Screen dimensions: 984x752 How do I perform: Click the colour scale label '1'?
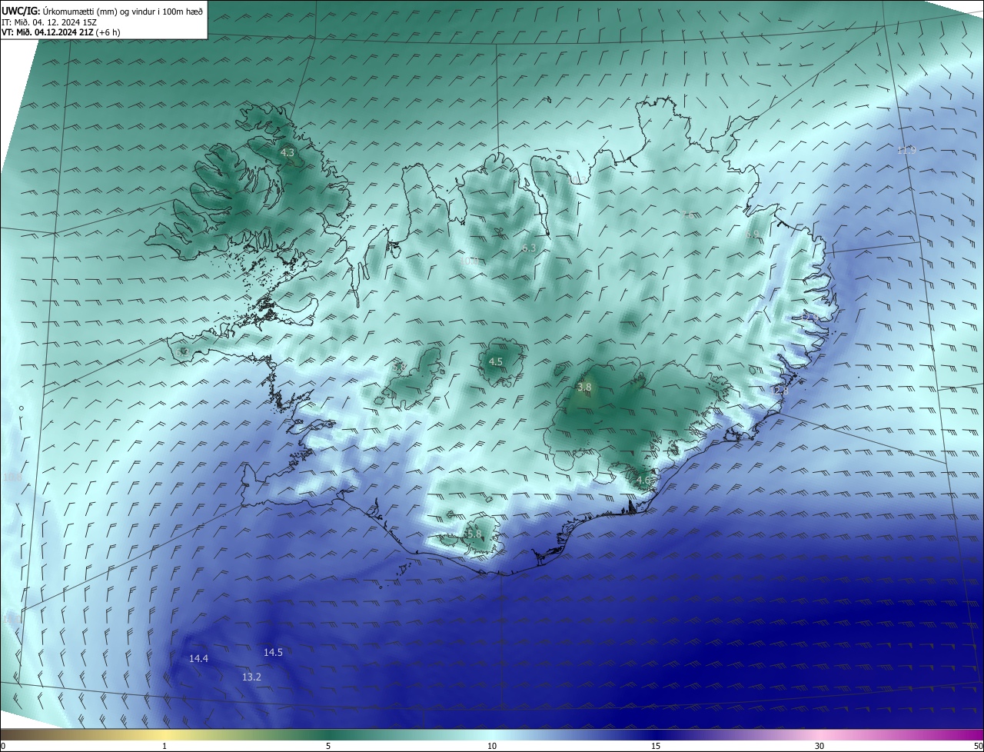click(x=165, y=746)
